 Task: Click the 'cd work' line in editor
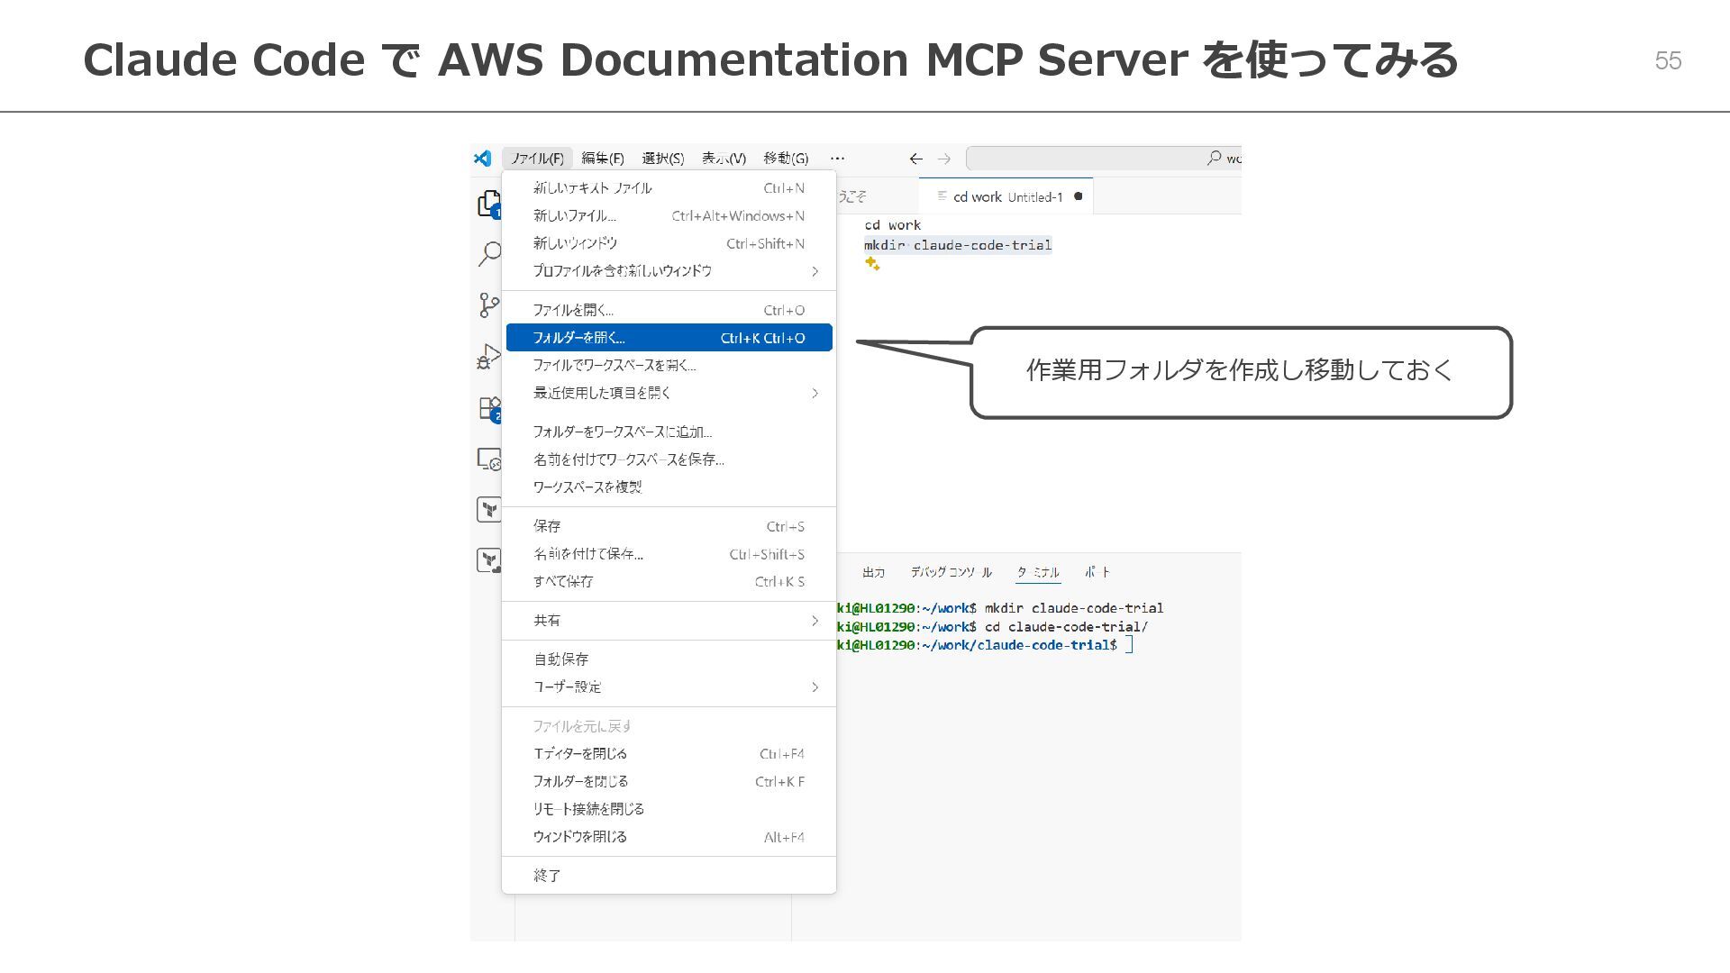892,225
